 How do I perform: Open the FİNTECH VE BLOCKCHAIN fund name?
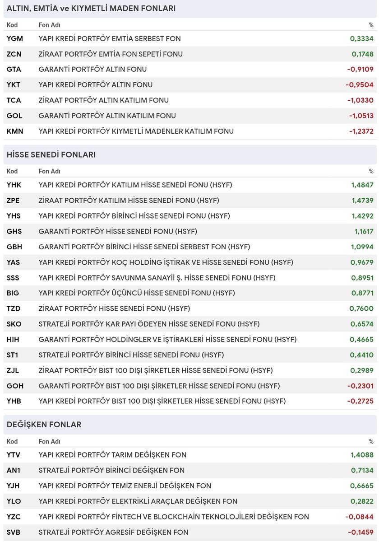pyautogui.click(x=174, y=517)
